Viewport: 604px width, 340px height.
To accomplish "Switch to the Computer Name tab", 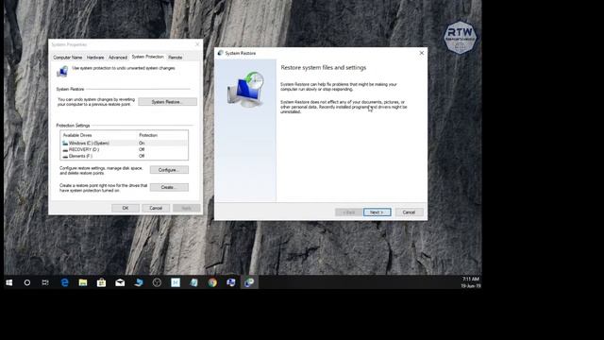I will pyautogui.click(x=67, y=58).
